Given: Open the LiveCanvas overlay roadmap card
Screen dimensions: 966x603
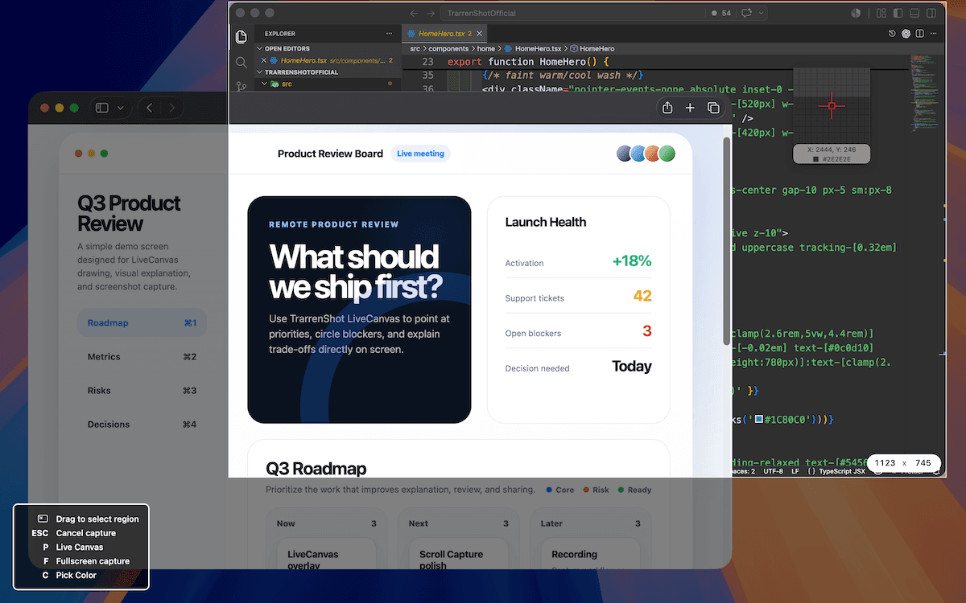Looking at the screenshot, I should 326,555.
